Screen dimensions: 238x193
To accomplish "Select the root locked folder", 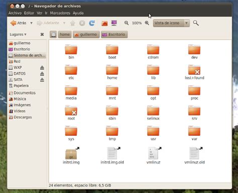I will 71,111.
